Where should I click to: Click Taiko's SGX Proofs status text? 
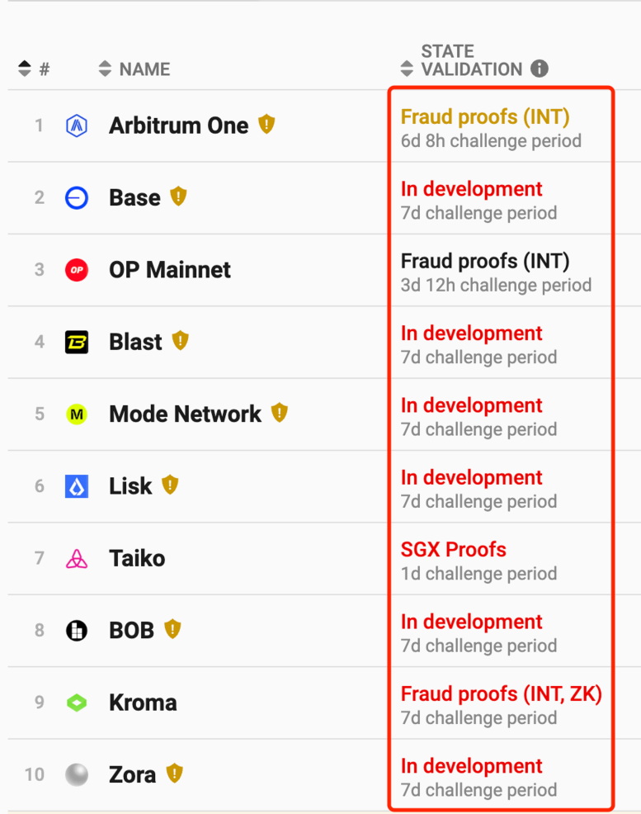click(x=453, y=550)
